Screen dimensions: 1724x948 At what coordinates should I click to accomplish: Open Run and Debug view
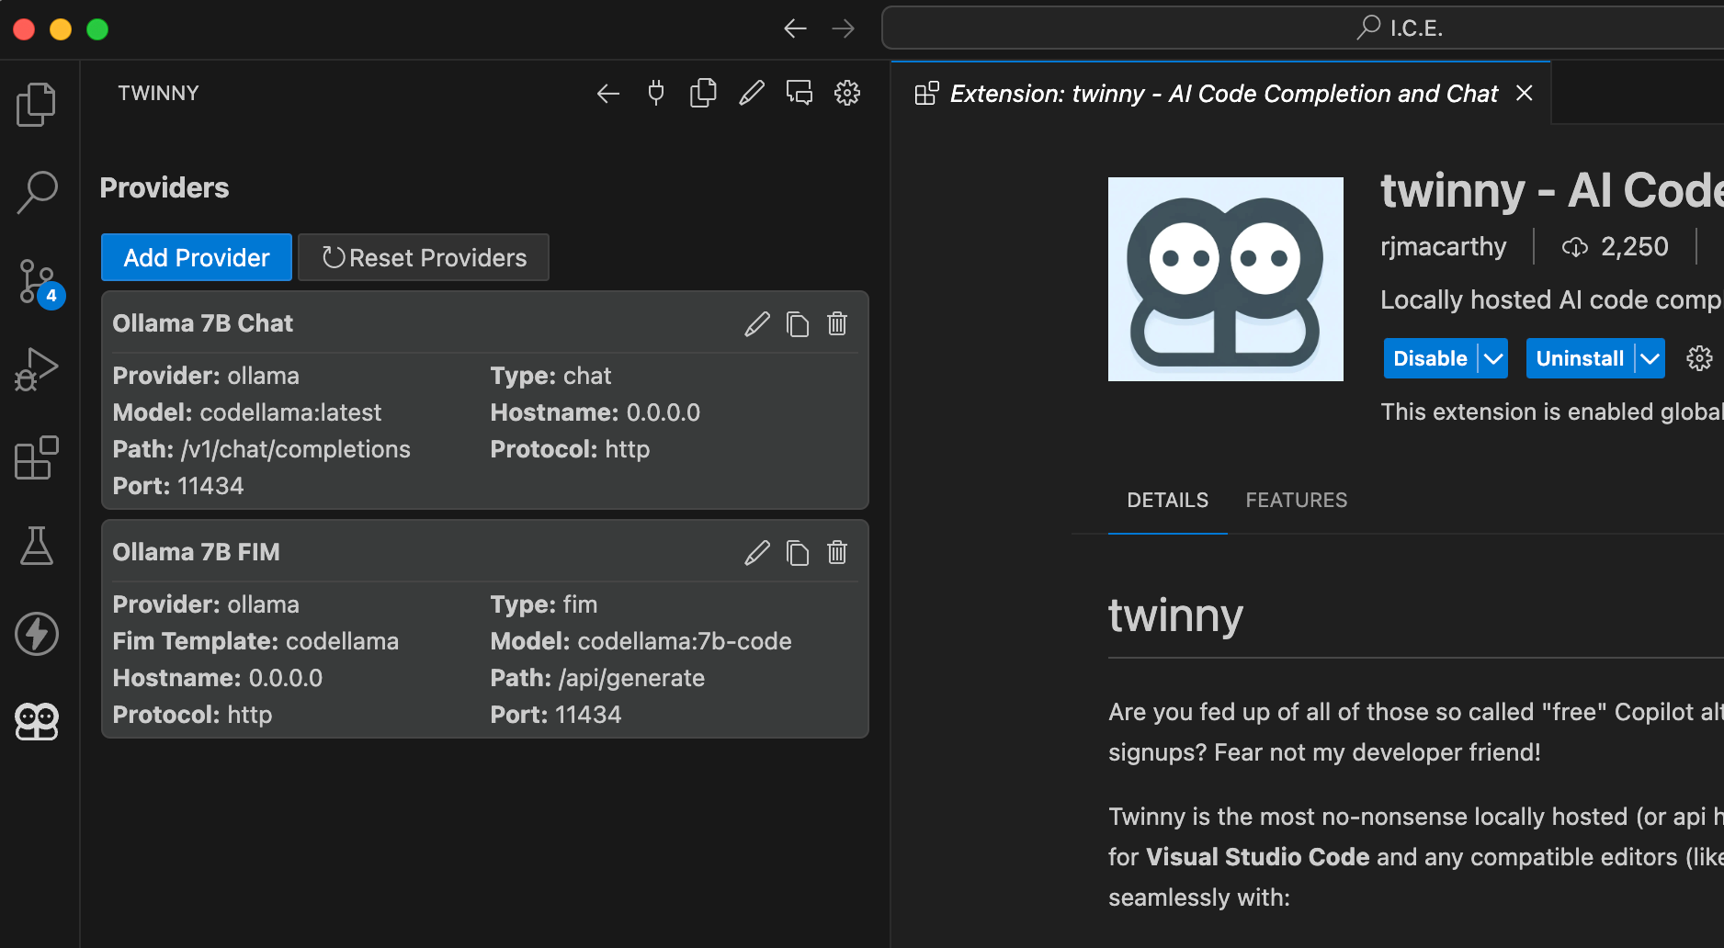click(37, 369)
